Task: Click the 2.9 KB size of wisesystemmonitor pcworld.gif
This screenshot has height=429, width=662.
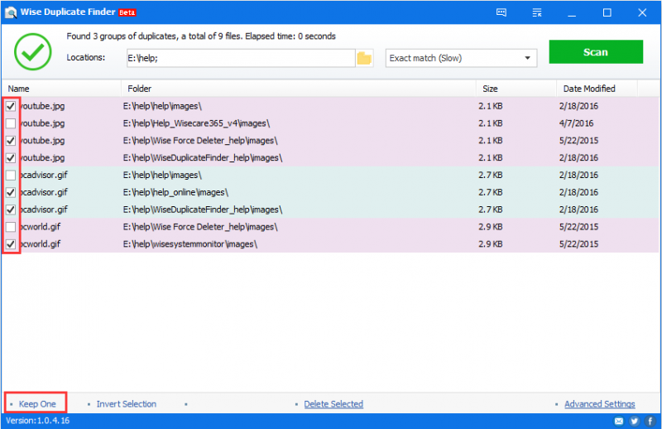Action: click(490, 244)
